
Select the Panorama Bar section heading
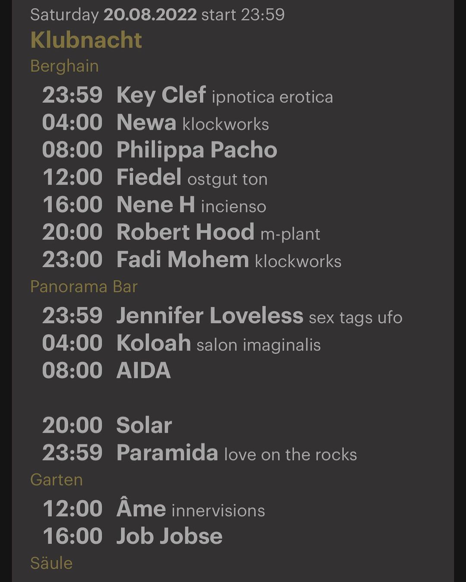coord(84,287)
